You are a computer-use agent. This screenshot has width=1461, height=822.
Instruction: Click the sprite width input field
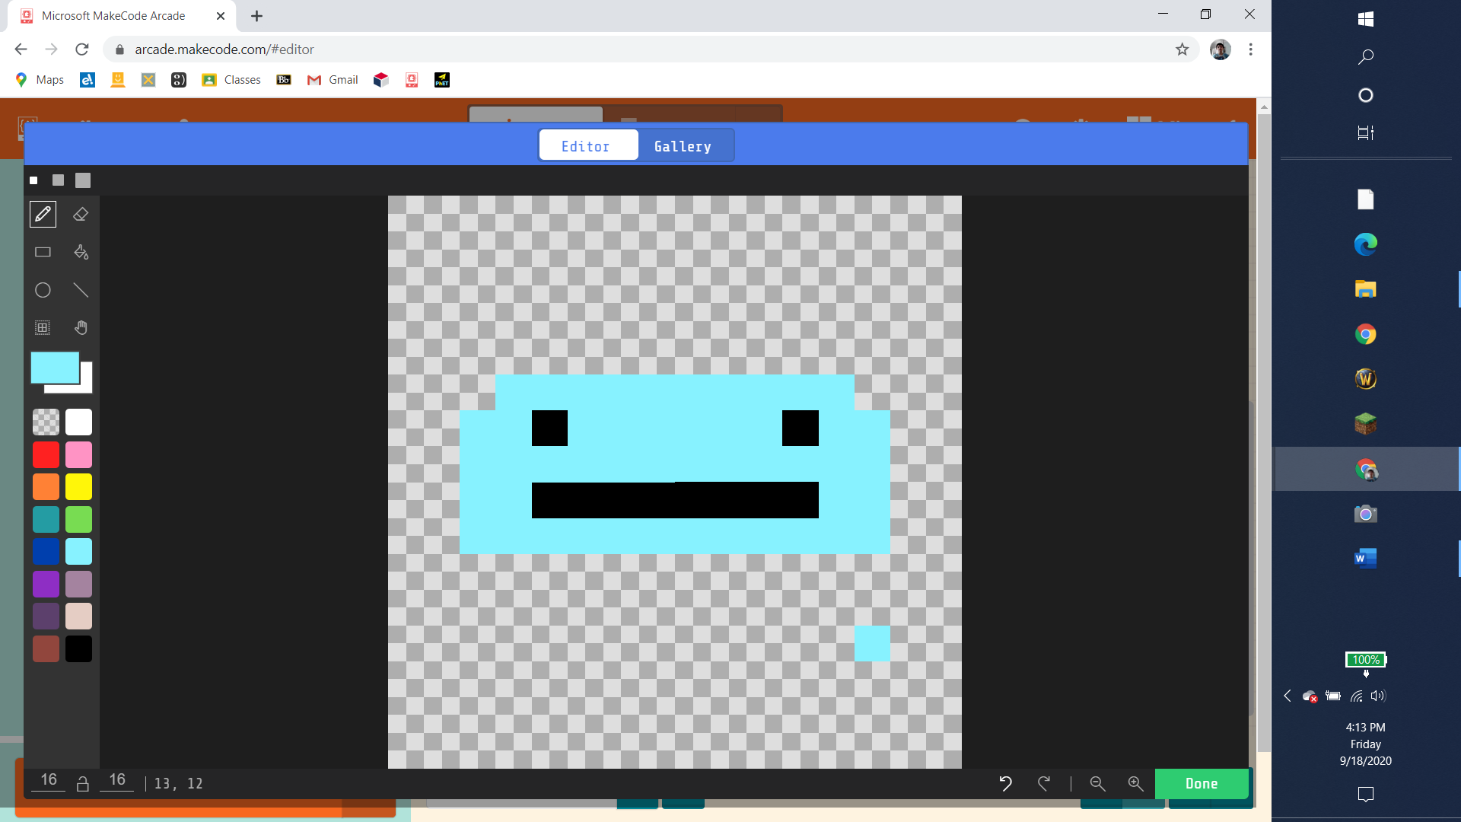click(x=49, y=780)
